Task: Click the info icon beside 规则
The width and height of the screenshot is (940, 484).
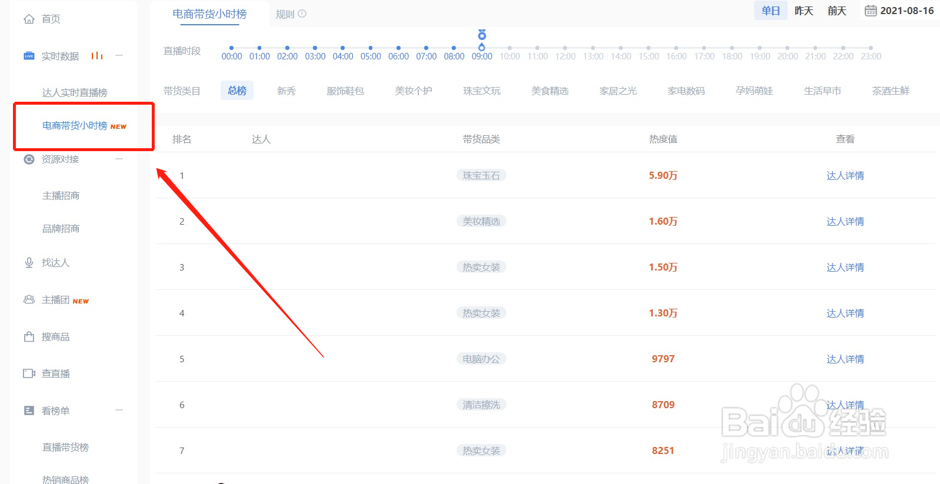Action: point(302,14)
